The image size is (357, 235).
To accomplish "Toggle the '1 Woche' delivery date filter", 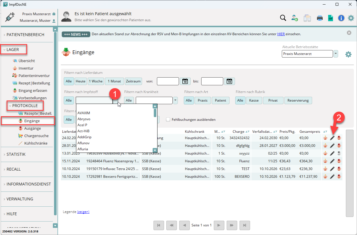I will pyautogui.click(x=96, y=81).
